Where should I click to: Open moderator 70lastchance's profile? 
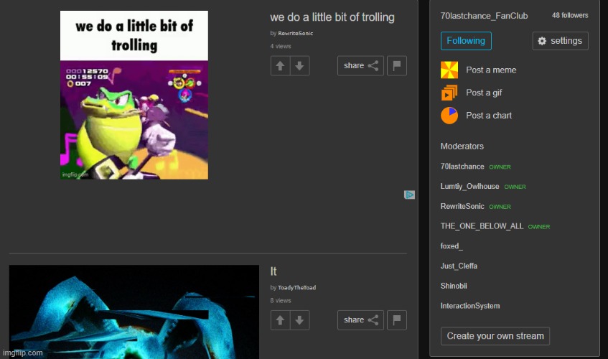pyautogui.click(x=462, y=167)
